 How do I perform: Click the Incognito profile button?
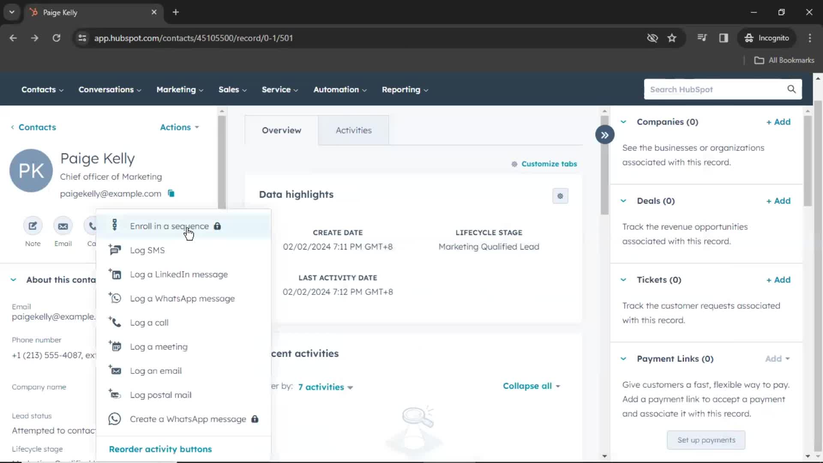click(x=767, y=38)
